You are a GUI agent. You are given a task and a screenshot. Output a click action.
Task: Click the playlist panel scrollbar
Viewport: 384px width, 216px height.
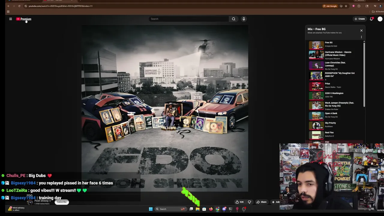(x=364, y=74)
